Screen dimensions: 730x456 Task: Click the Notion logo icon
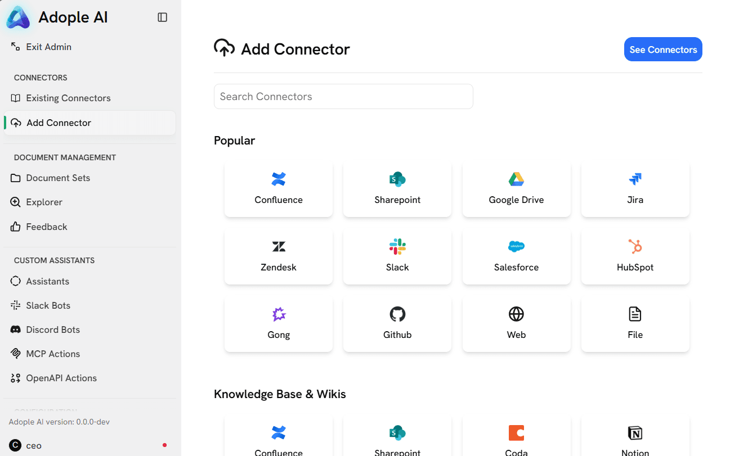pos(635,433)
